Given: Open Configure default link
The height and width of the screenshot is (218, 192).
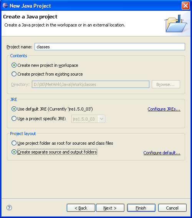Looking at the screenshot, I should coord(162,153).
